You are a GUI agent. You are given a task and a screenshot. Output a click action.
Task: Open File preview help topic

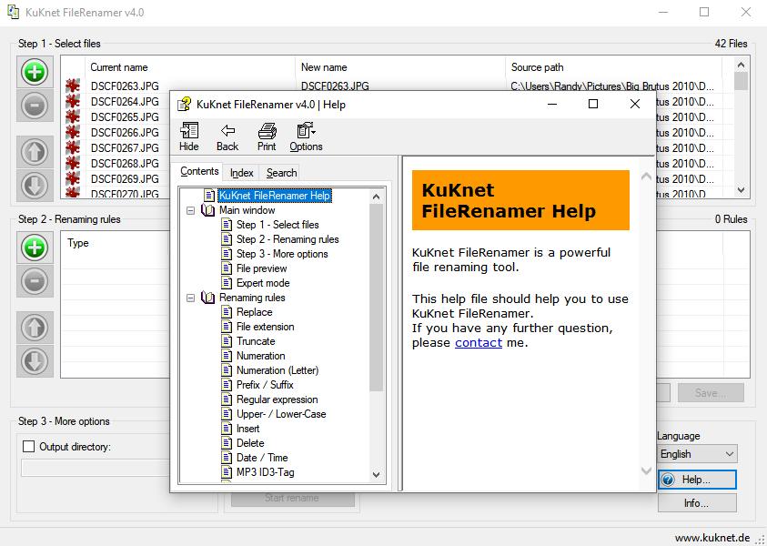click(262, 268)
